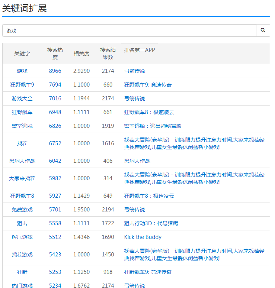Click result count 406
Viewport: 275px width, 288px height.
click(108, 161)
